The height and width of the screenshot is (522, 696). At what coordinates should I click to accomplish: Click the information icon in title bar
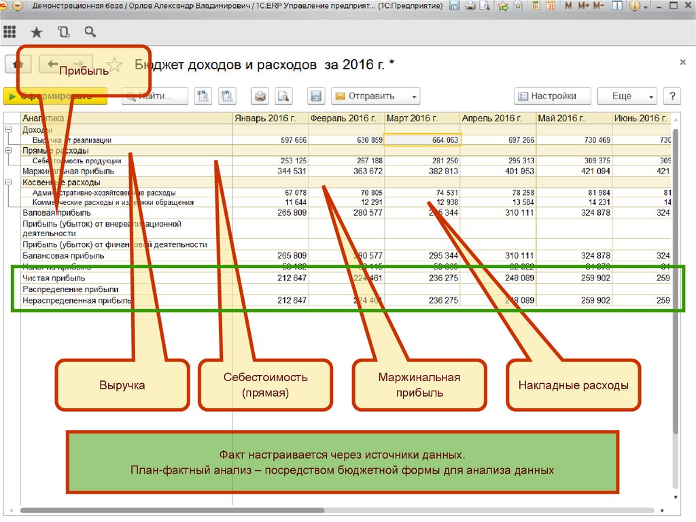pos(635,5)
